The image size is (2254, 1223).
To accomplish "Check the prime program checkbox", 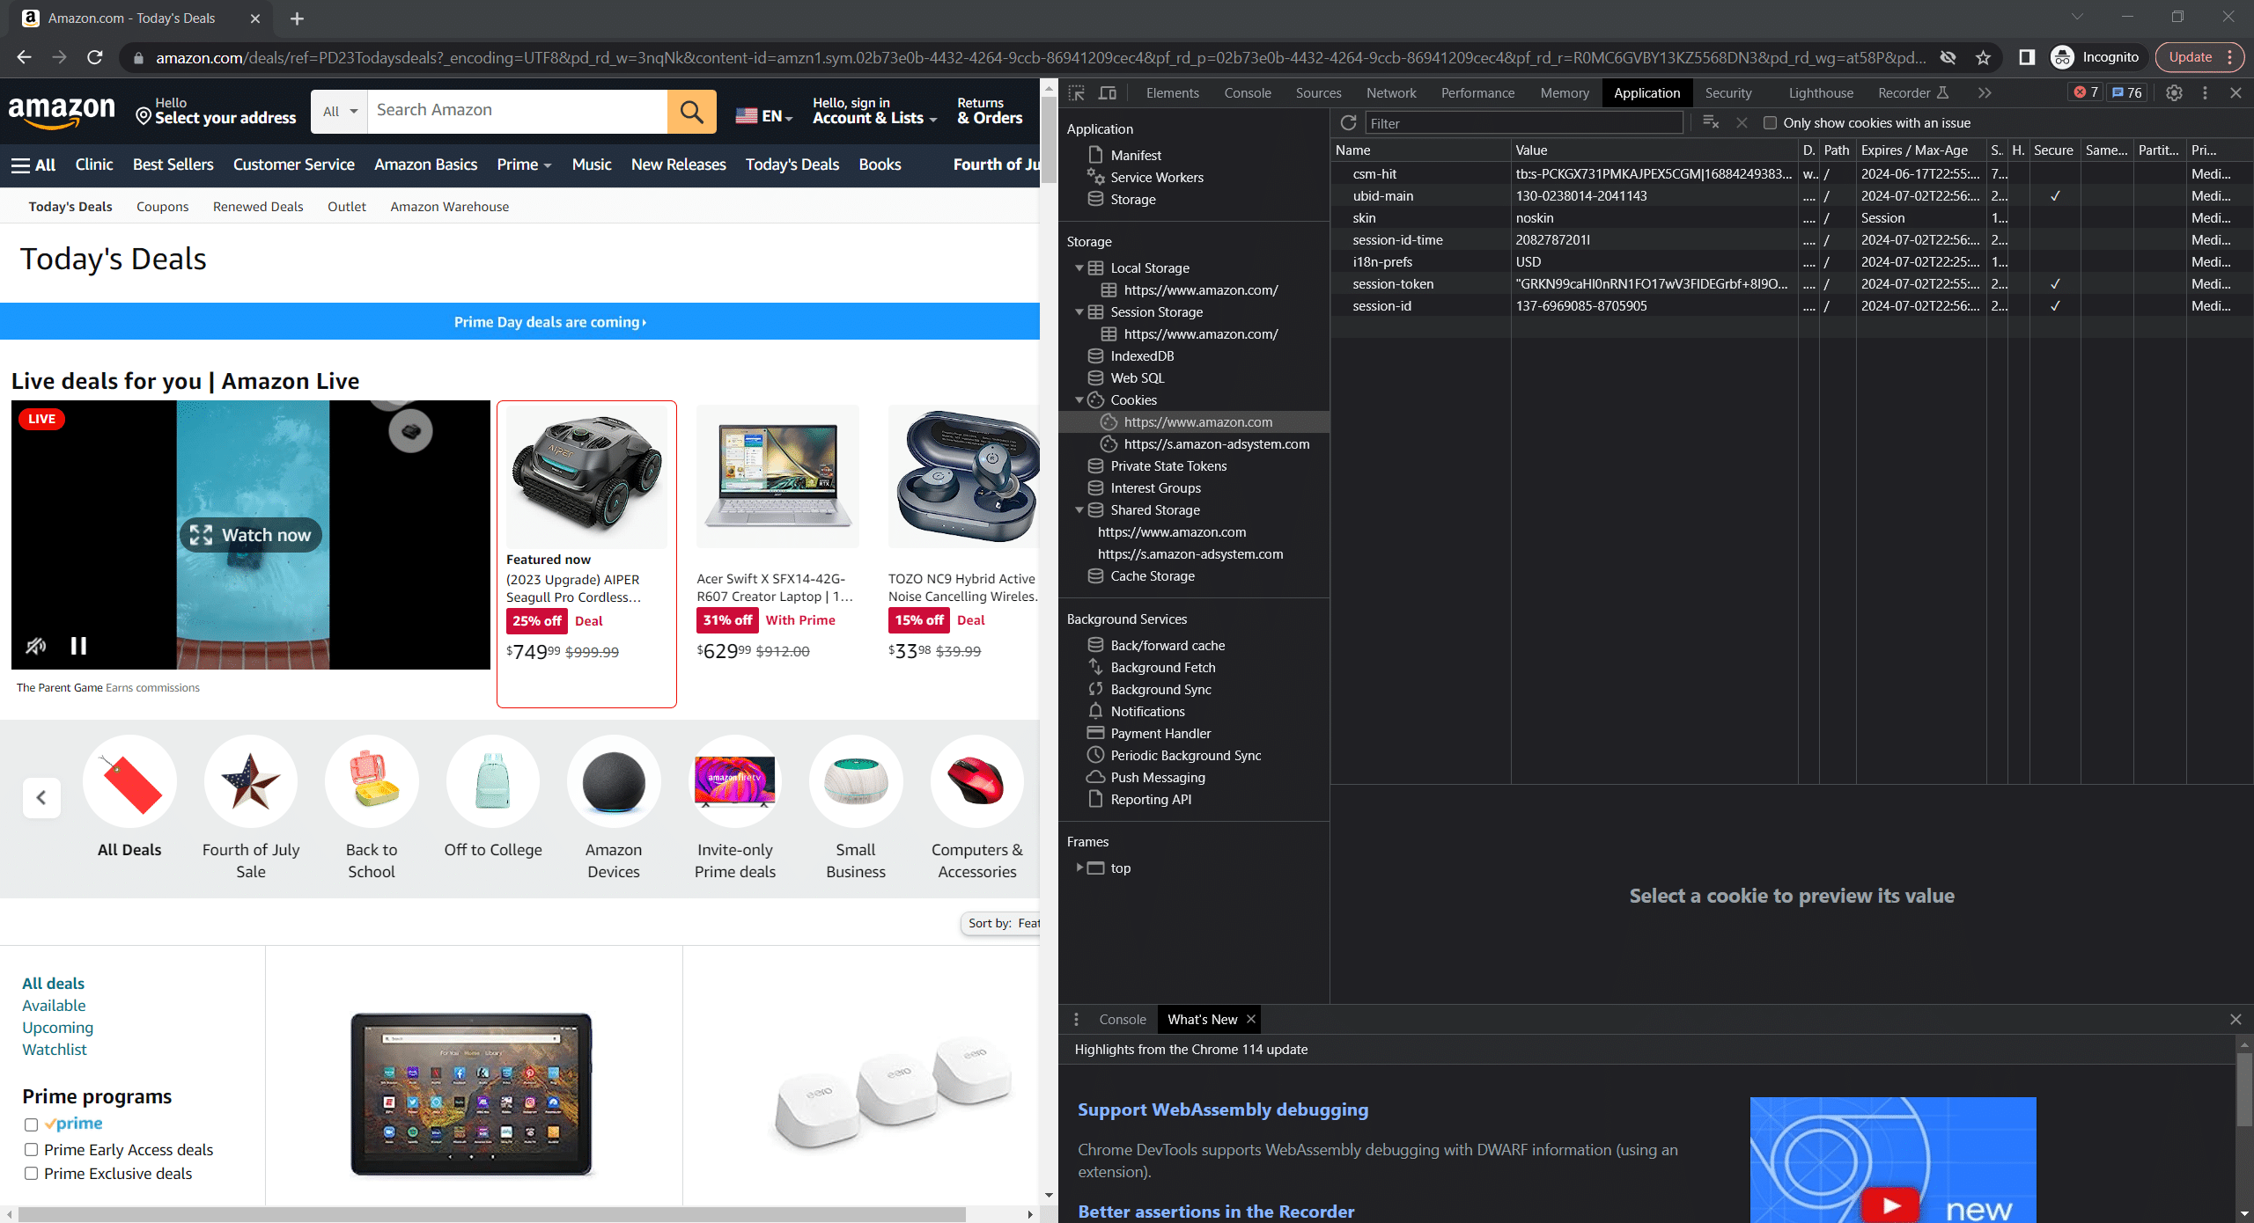I will point(31,1124).
